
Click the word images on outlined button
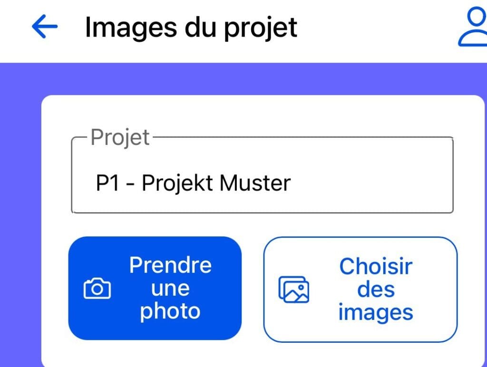(x=376, y=312)
